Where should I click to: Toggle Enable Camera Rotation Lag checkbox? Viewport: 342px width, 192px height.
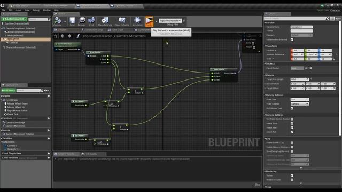[292, 147]
